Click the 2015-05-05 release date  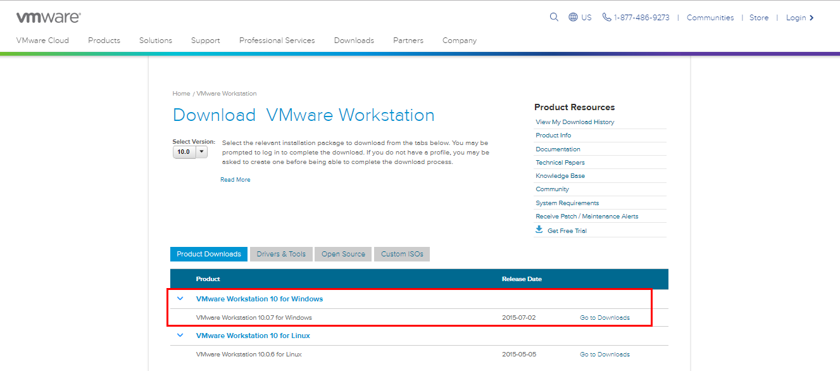pyautogui.click(x=518, y=355)
